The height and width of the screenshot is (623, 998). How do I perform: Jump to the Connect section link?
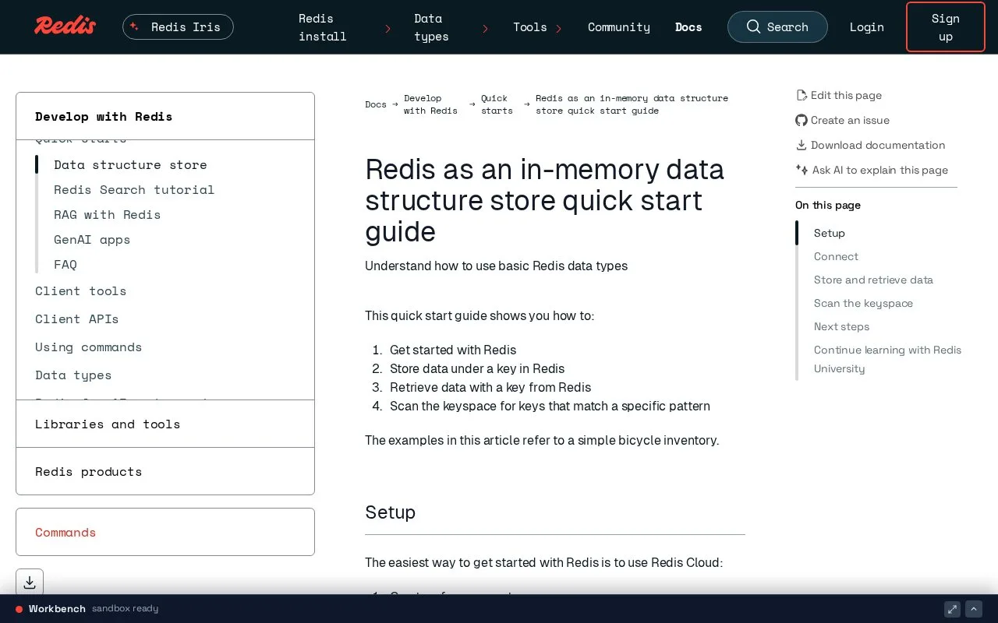pos(836,256)
